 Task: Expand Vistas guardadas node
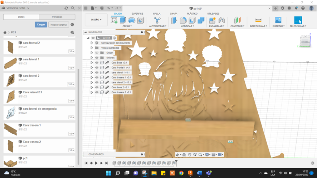coord(92,48)
